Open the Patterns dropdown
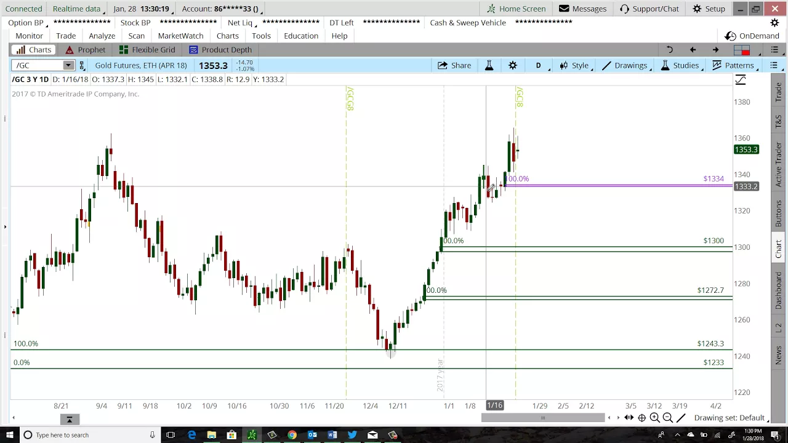 point(734,65)
